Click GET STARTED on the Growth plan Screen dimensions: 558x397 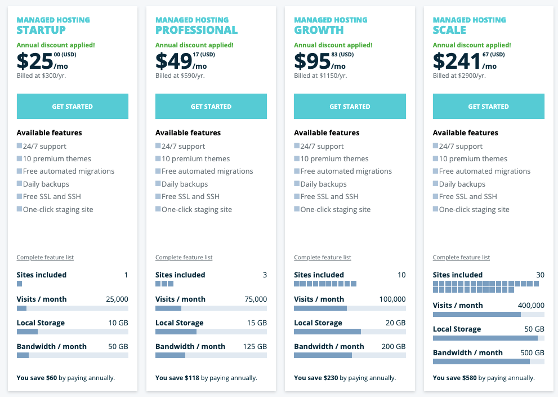click(349, 106)
